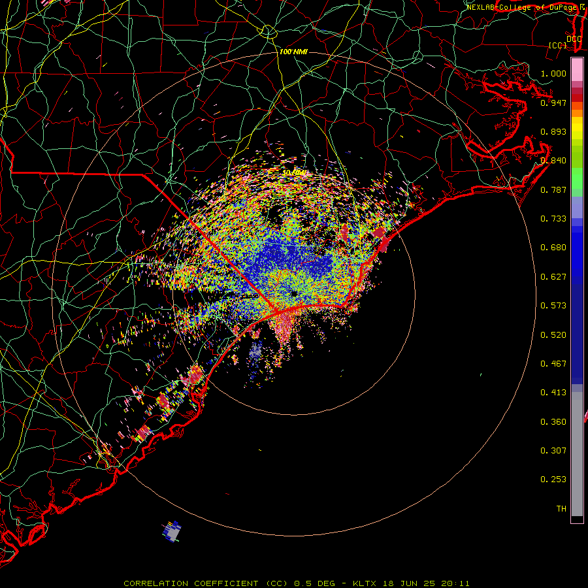Click the TH threshold label
The width and height of the screenshot is (588, 588).
tap(561, 509)
